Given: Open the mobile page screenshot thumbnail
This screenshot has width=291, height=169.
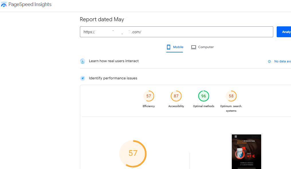Looking at the screenshot, I should tap(246, 151).
